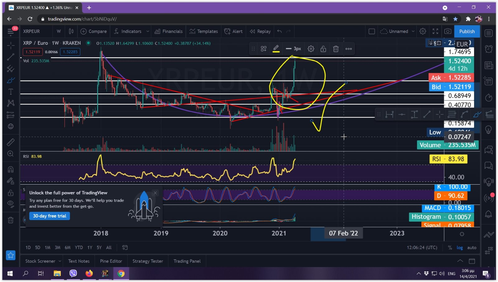Open ideas lightbulb panel
Viewport: 498px width, 282px height.
click(x=489, y=129)
